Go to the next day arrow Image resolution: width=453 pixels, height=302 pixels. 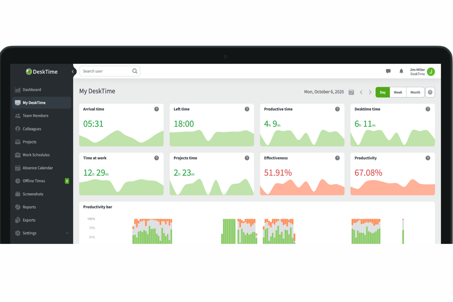[x=370, y=92]
